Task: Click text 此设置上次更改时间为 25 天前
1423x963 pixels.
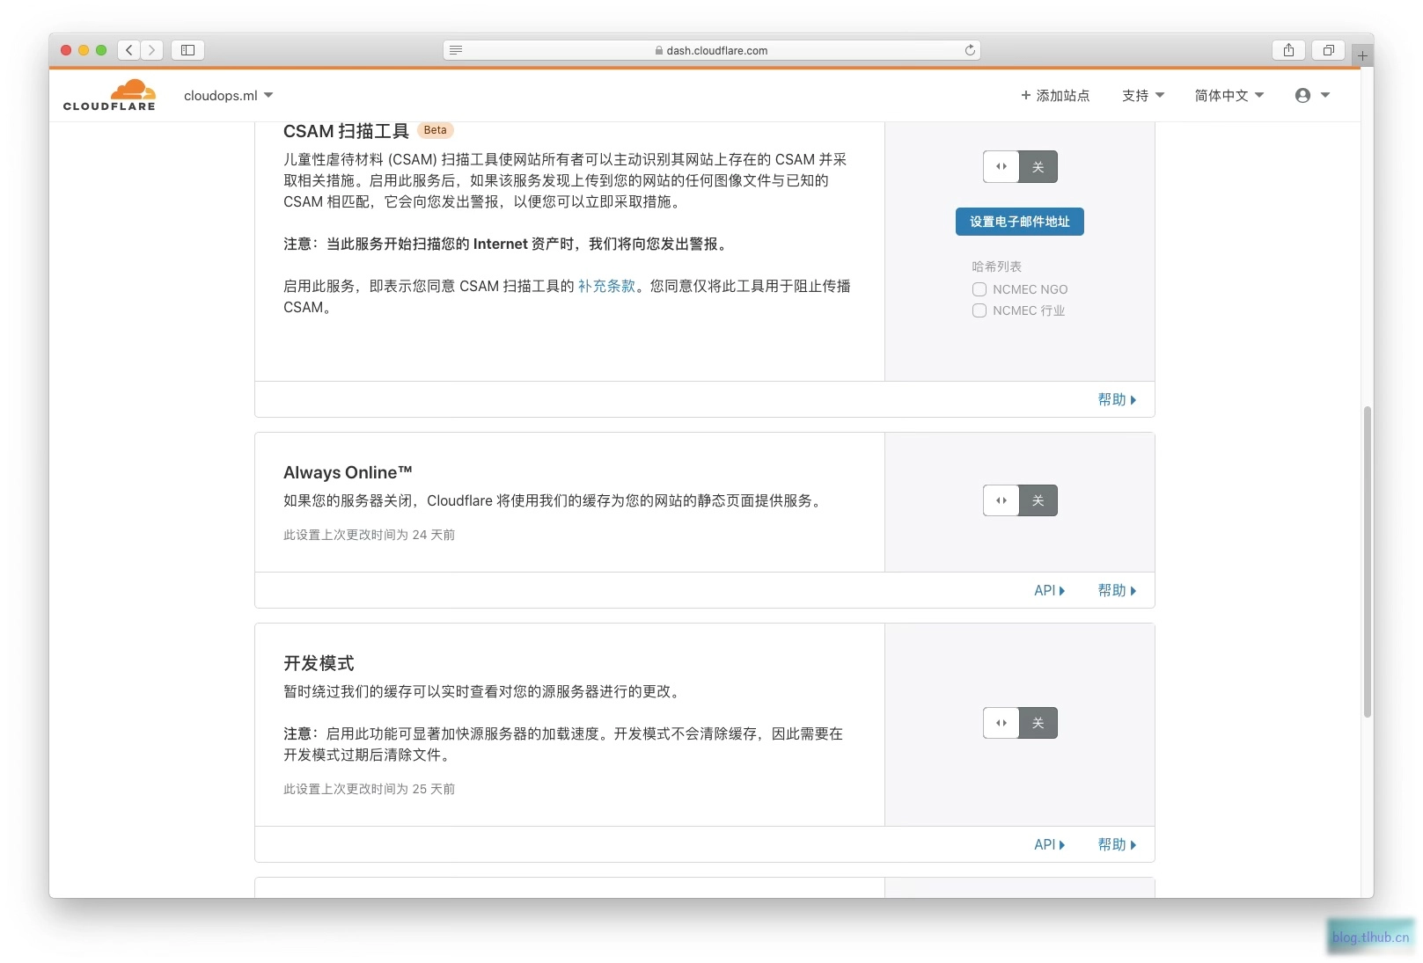Action: click(x=369, y=789)
